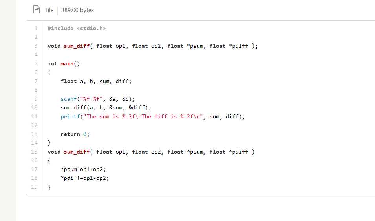Screen dimensions: 375x221
Task: Select line number 17
Action: click(35, 169)
